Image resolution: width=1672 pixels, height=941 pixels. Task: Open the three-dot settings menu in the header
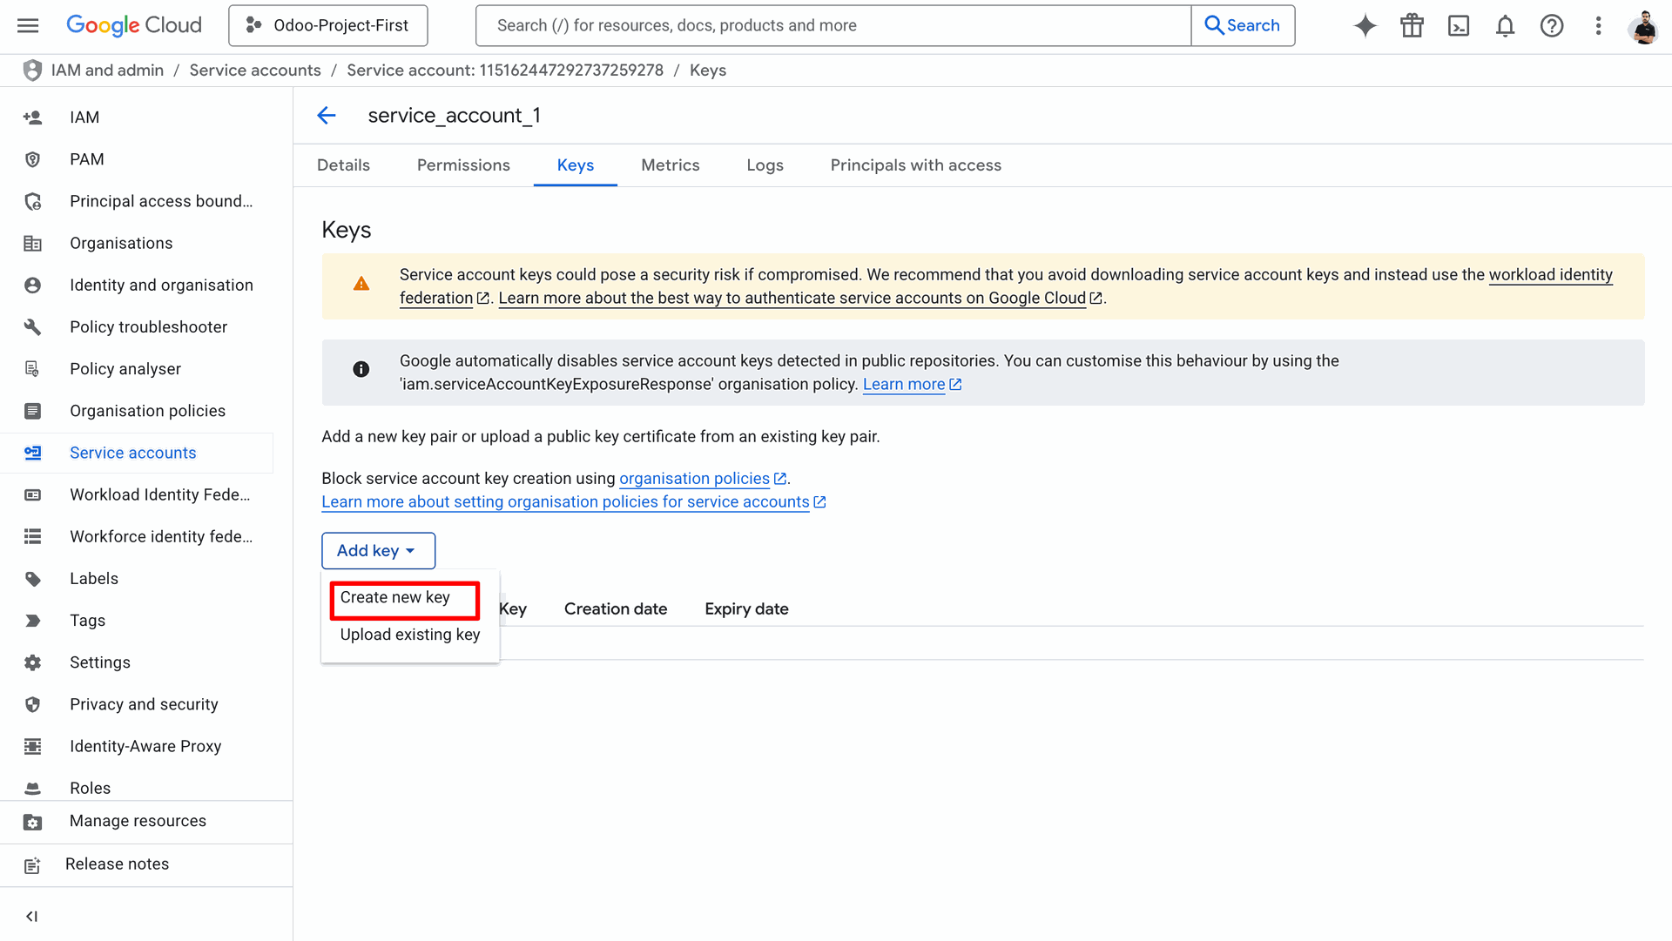[1598, 25]
